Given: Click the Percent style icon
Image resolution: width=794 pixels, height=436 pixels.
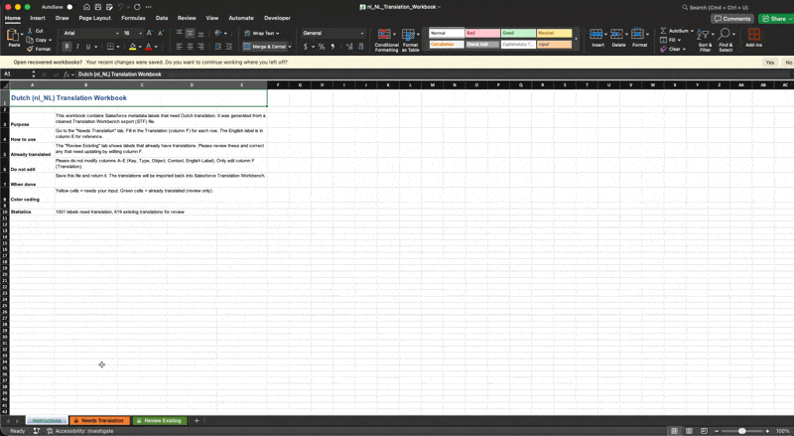Looking at the screenshot, I should tap(321, 47).
